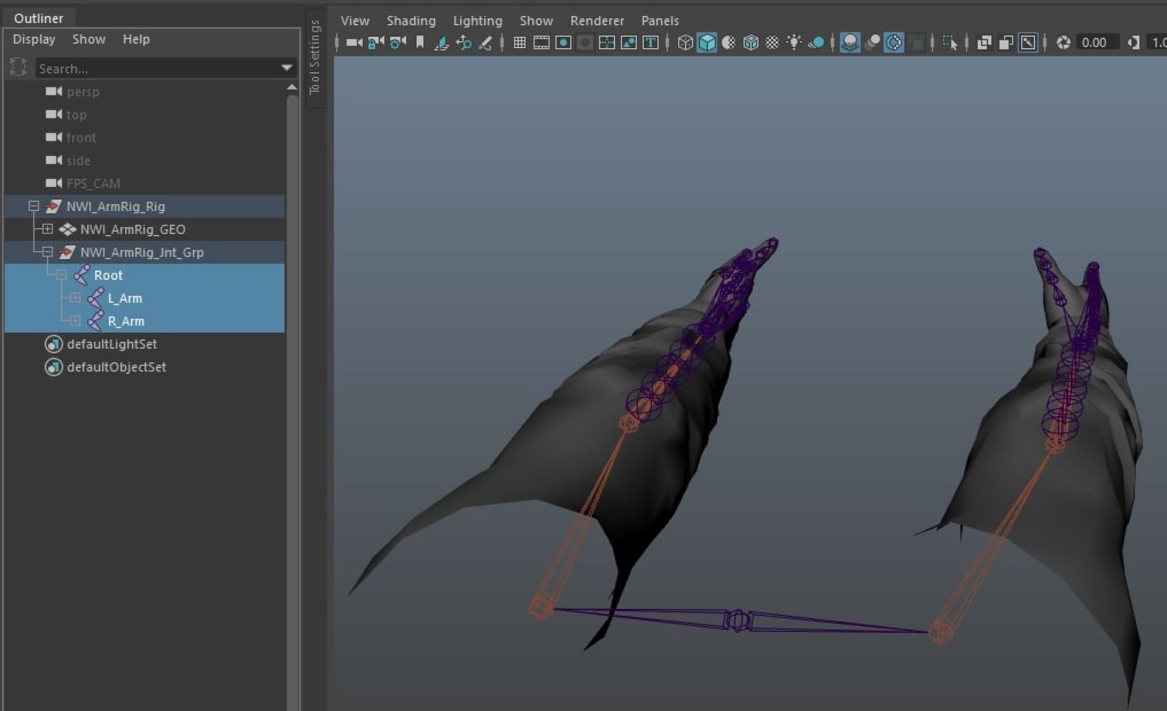Toggle the viewport Grid icon

[x=519, y=42]
